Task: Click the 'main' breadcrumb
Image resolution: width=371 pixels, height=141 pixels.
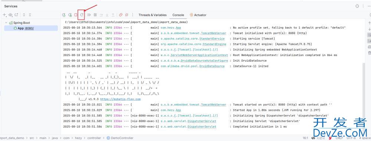Action: click(43, 138)
